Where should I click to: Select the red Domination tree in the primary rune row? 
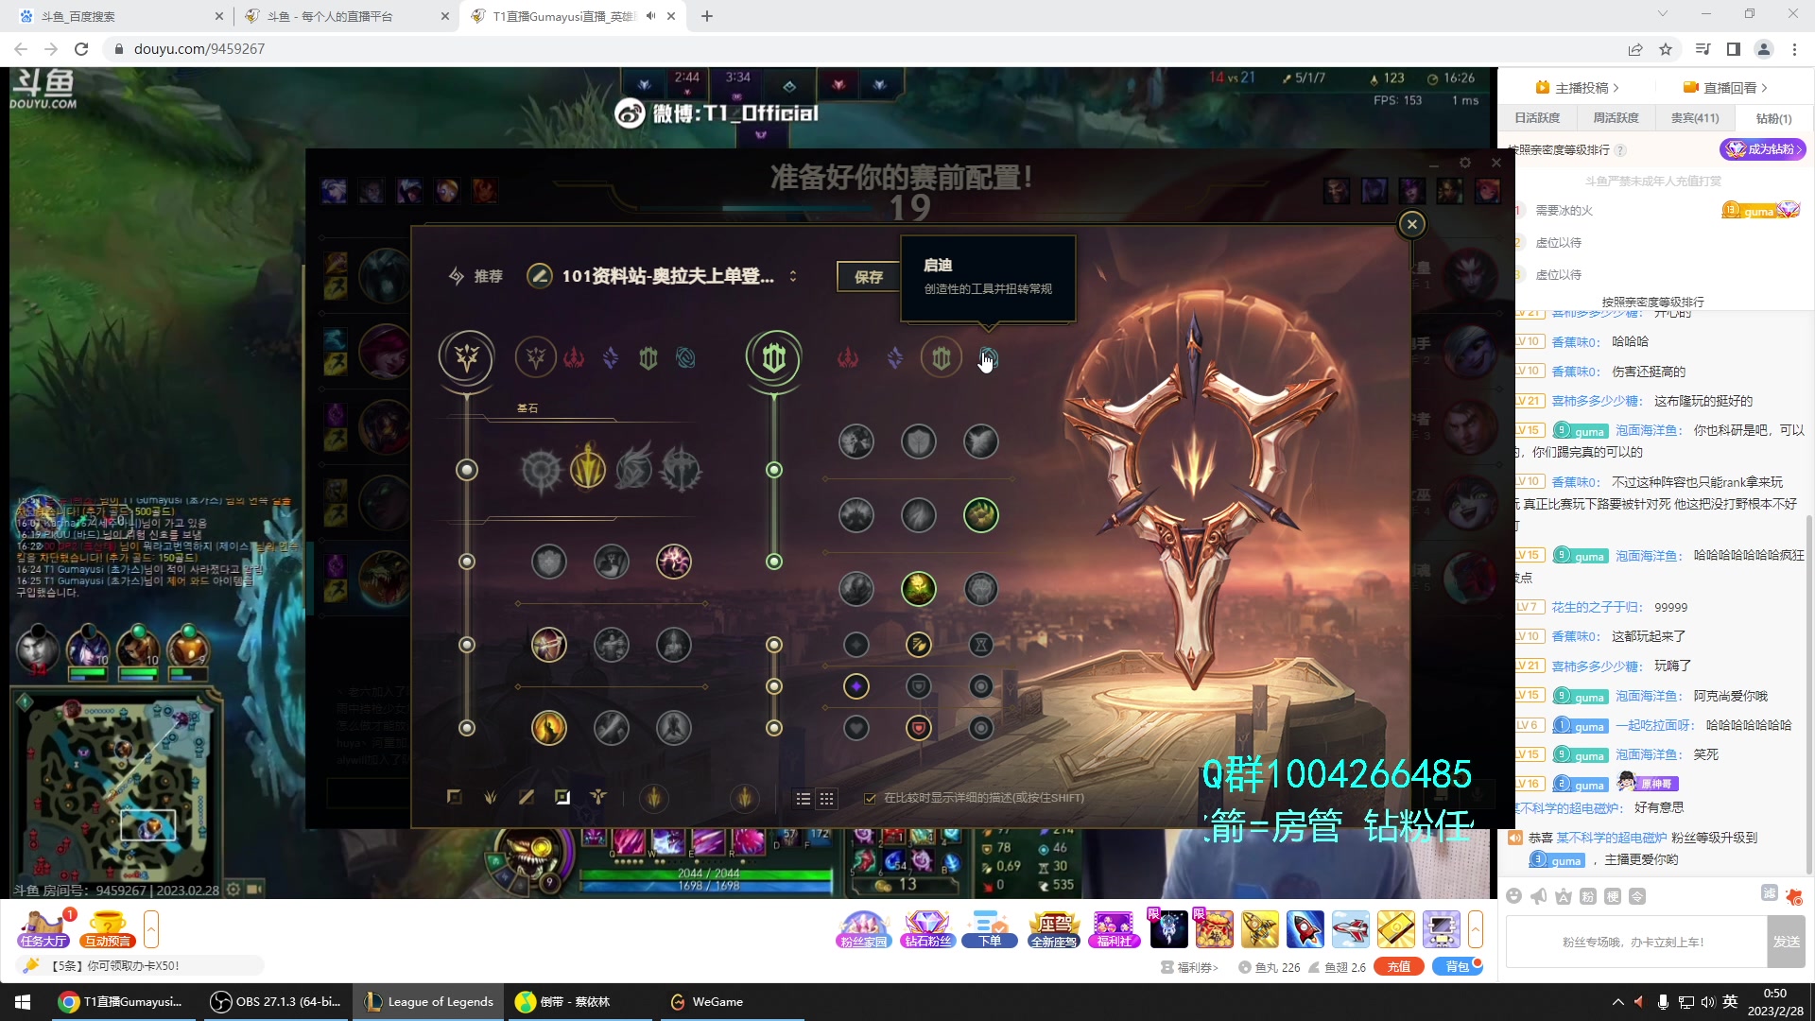coord(574,357)
